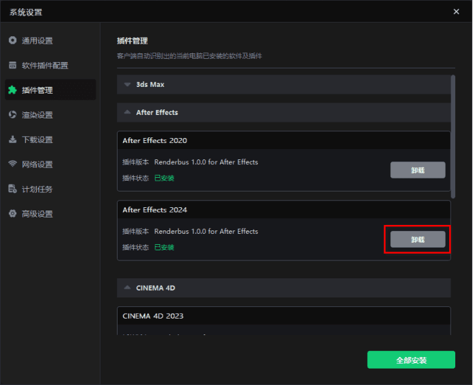Open the 高级设置 page

pyautogui.click(x=37, y=213)
